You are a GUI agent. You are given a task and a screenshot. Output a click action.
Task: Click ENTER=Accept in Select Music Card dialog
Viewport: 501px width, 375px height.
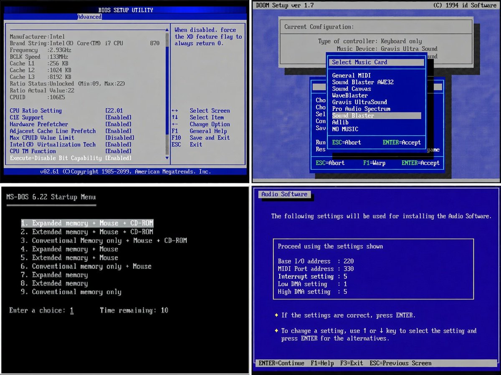tap(402, 142)
